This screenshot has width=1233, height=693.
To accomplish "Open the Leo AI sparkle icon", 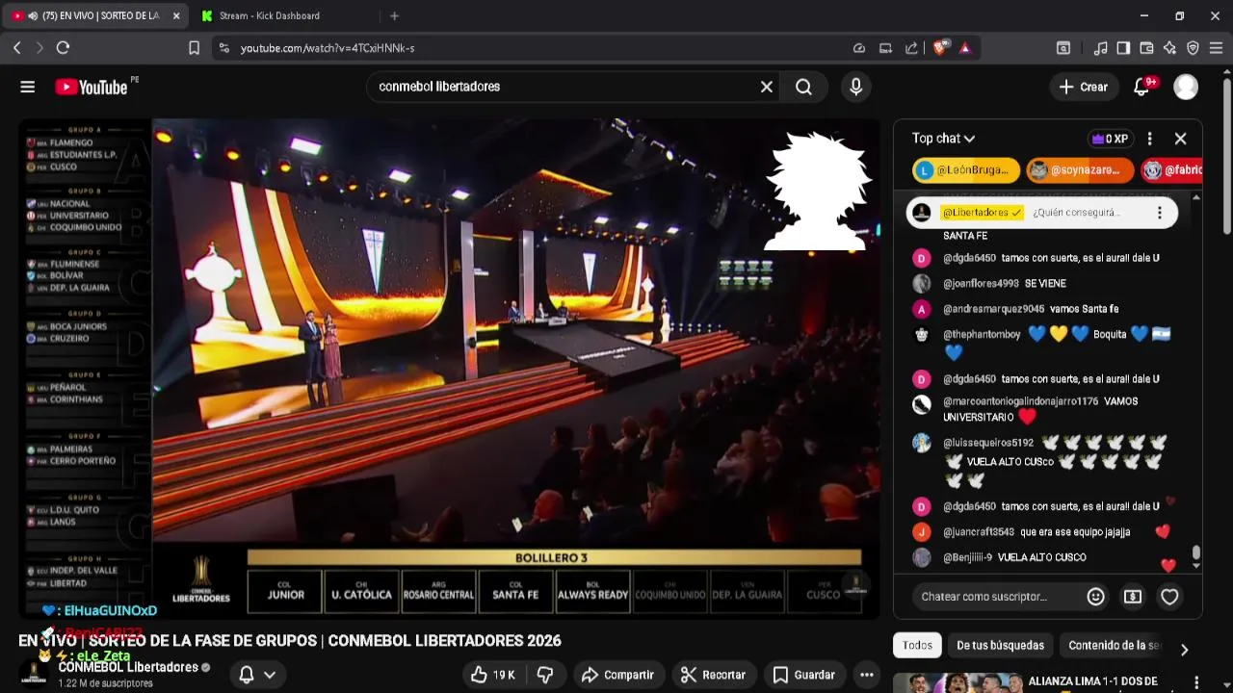I will click(1169, 48).
